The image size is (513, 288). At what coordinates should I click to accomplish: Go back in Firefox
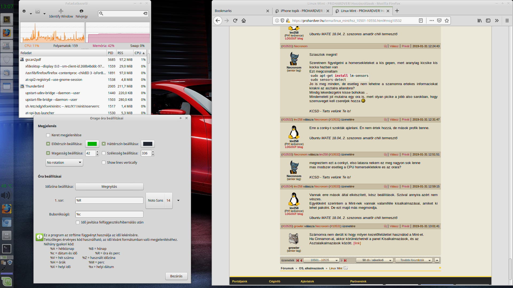218,21
